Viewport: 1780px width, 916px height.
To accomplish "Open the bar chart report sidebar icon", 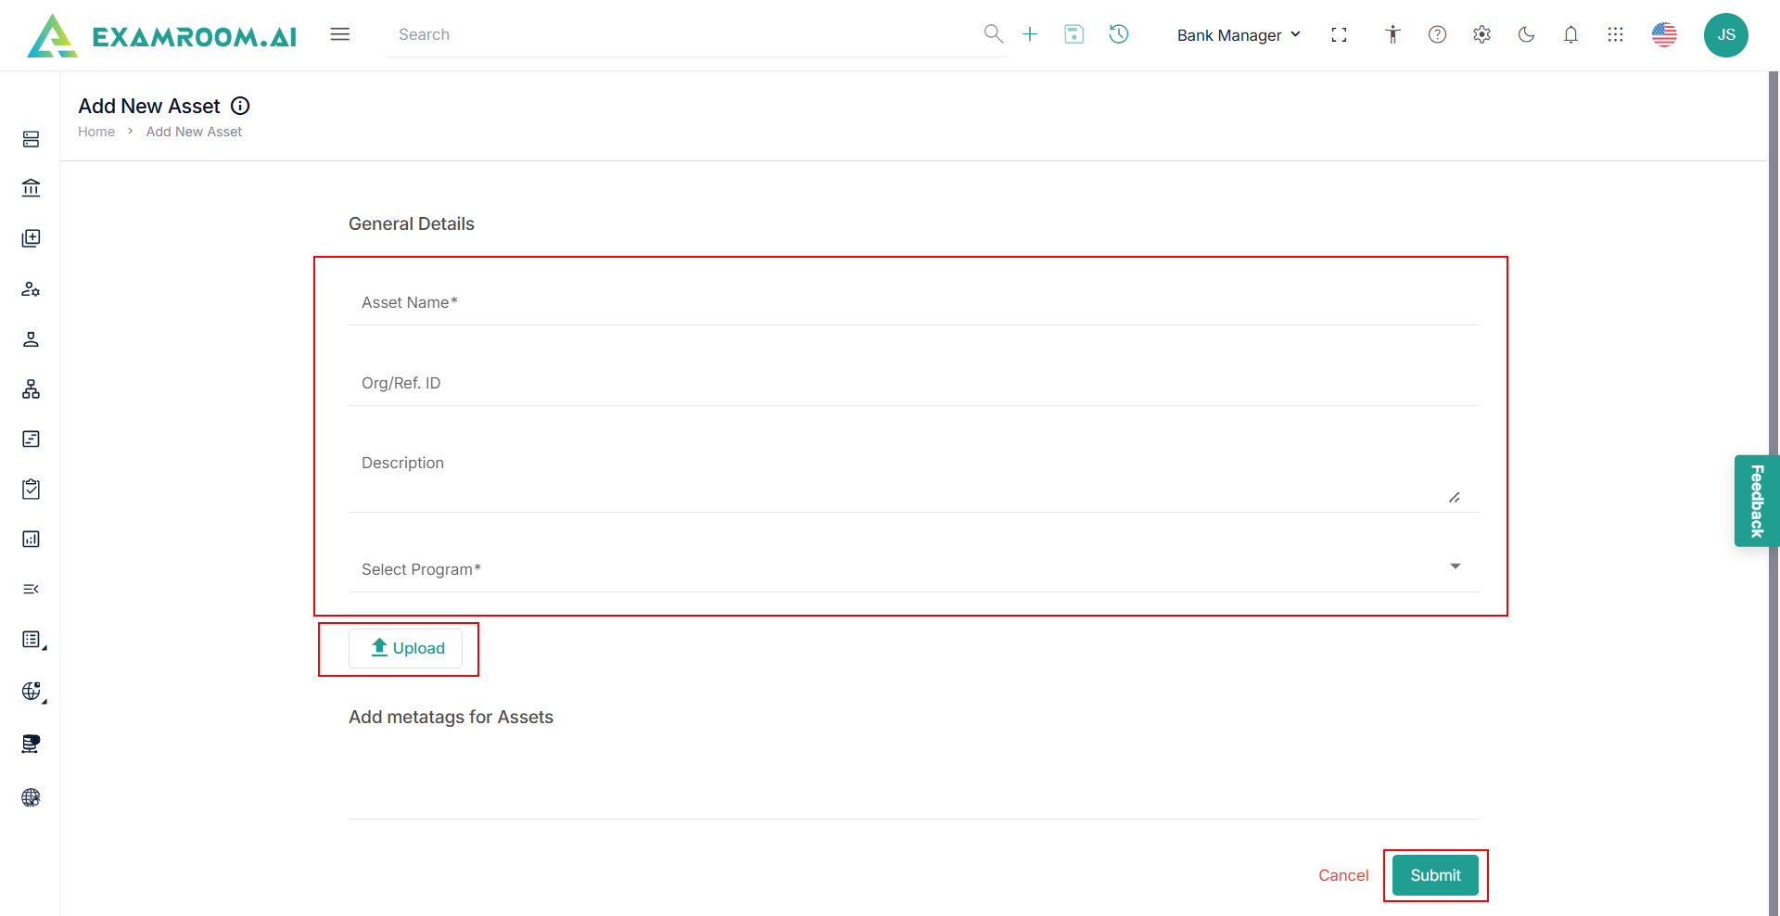I will (x=31, y=539).
